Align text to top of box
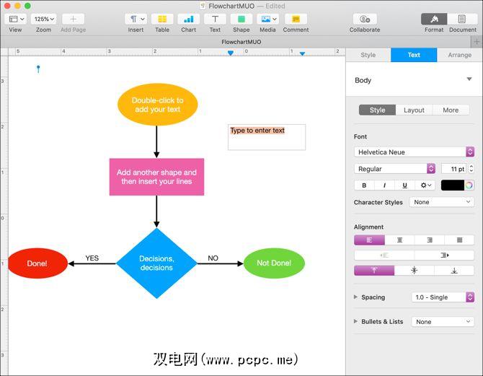This screenshot has height=376, width=483. point(374,271)
